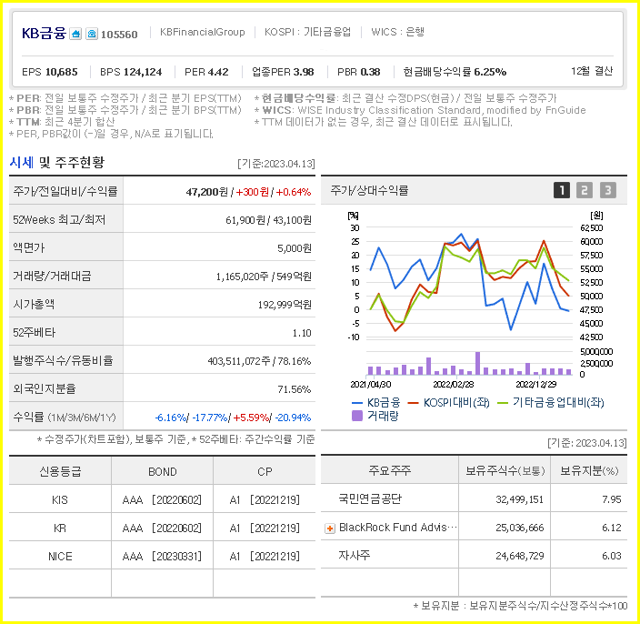
Task: Click the NICE BOND rating AAA [20230331]
Action: [162, 556]
